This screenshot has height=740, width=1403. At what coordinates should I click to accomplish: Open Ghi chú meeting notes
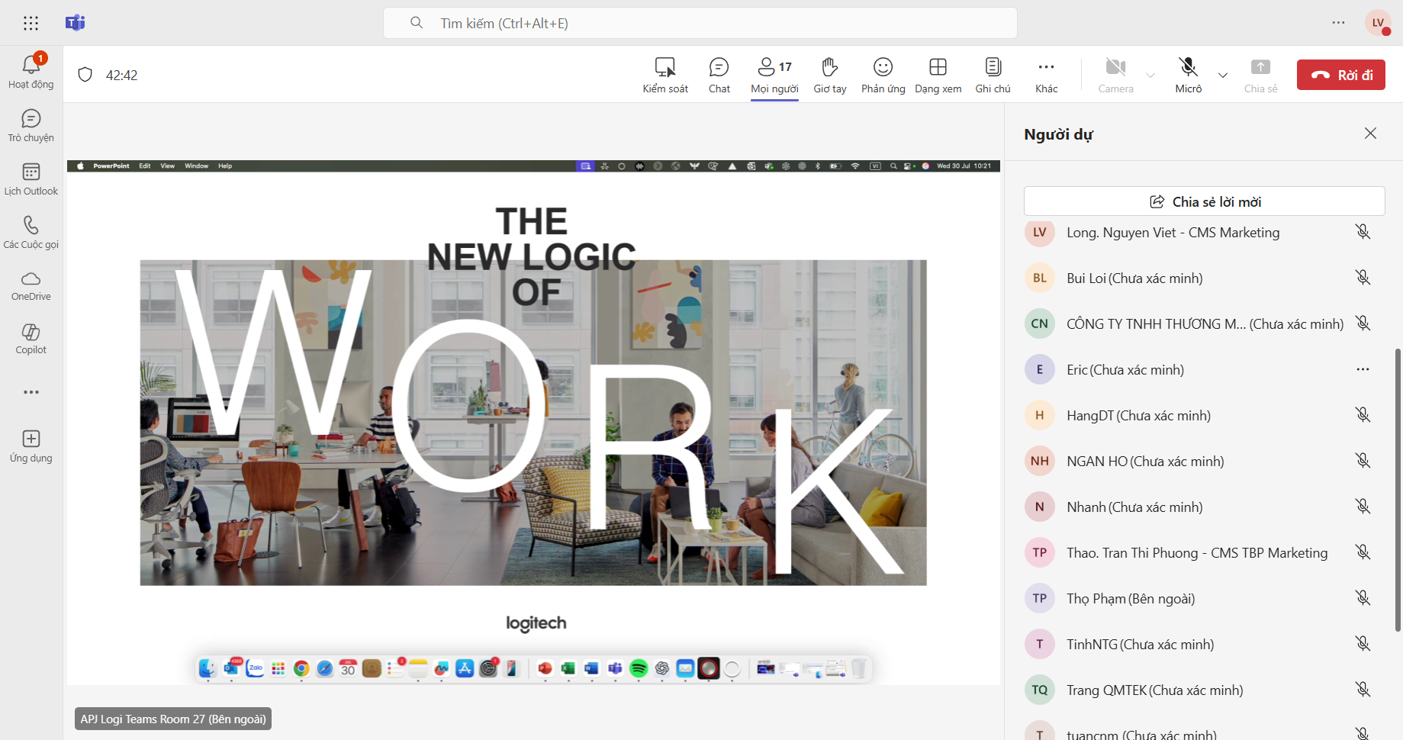coord(993,75)
